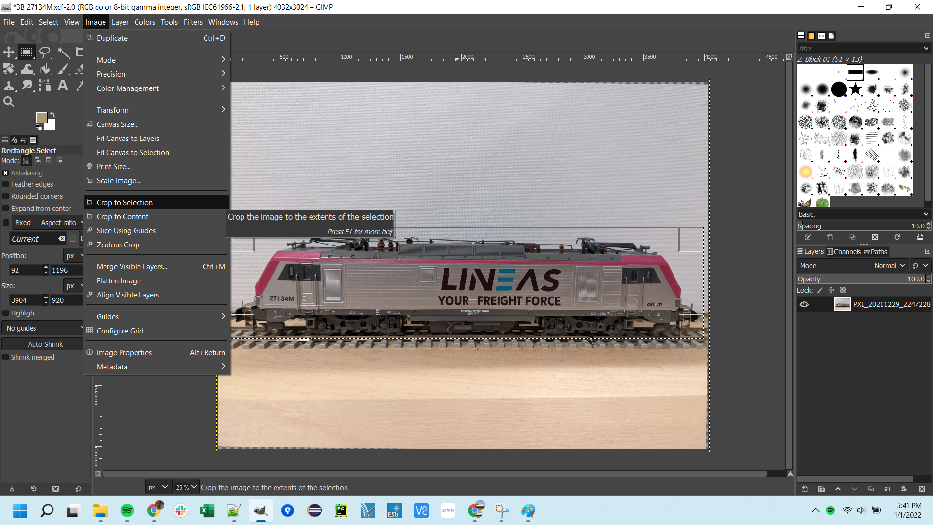Click Crop to Selection menu entry
Screen dimensions: 933x525
pyautogui.click(x=156, y=203)
